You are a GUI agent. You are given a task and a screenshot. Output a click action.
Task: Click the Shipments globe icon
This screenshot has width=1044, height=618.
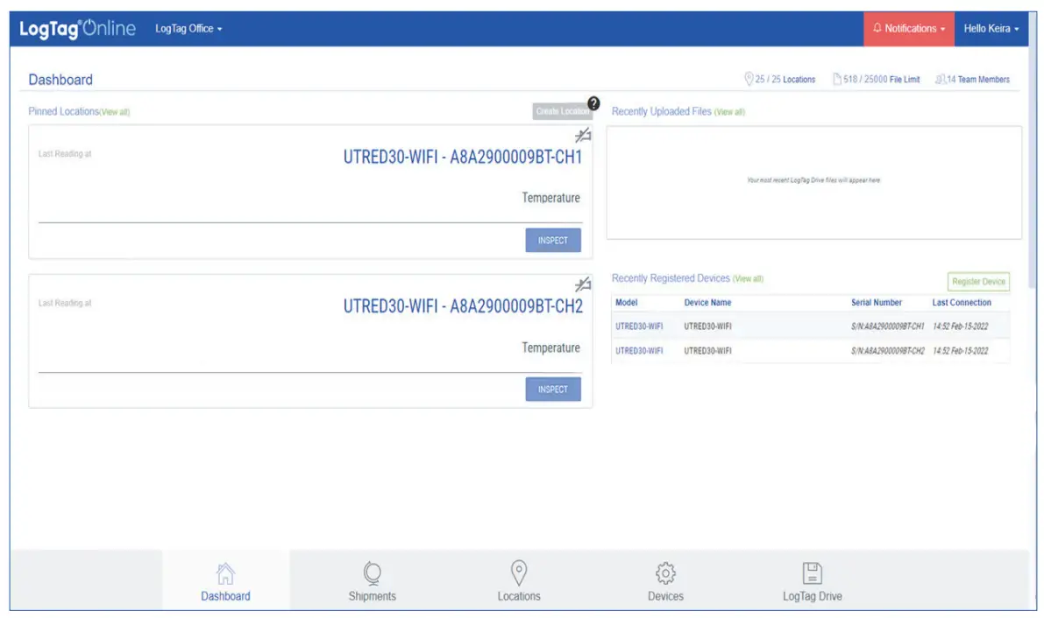[373, 573]
